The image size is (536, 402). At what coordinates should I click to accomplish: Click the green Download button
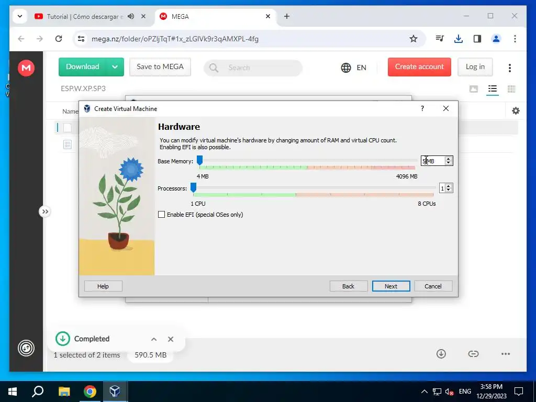click(82, 66)
